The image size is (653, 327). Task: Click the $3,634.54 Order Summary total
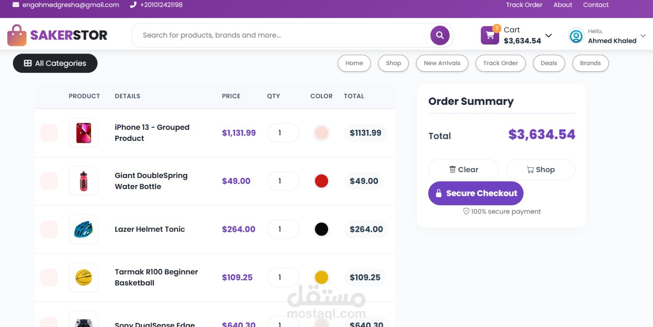click(x=542, y=134)
